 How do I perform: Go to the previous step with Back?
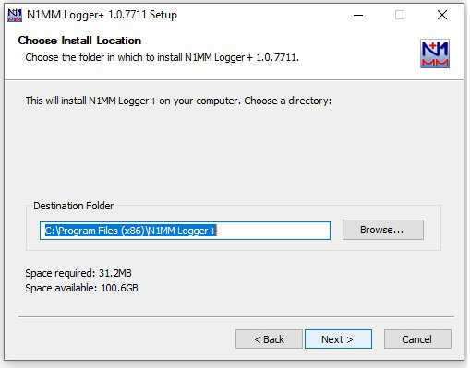click(269, 339)
